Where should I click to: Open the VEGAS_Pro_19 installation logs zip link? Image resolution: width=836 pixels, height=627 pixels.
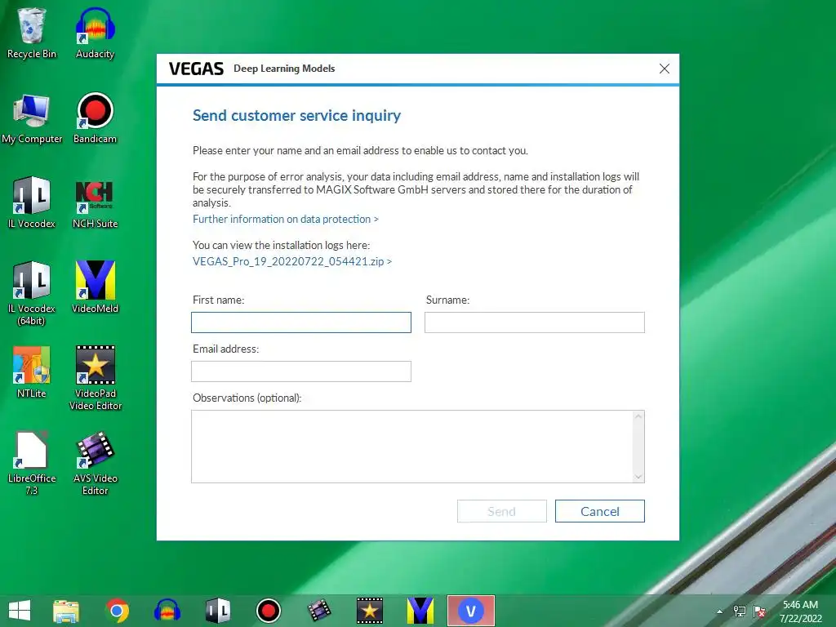(x=291, y=261)
